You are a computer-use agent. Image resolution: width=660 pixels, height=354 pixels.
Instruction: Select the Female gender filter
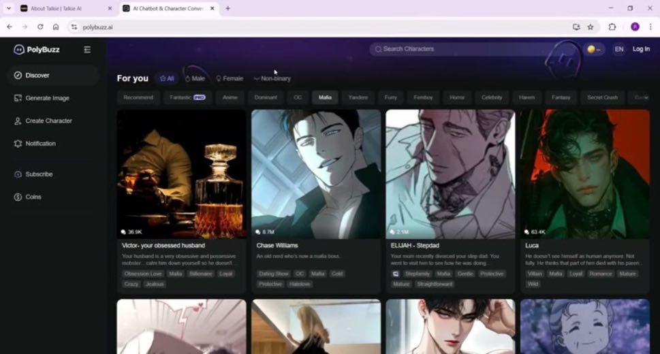[x=230, y=78]
